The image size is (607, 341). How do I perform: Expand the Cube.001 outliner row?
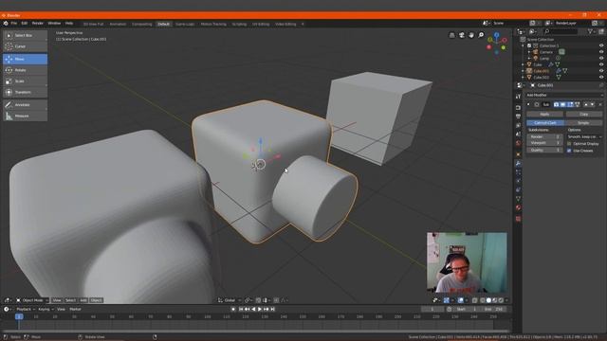pyautogui.click(x=523, y=71)
